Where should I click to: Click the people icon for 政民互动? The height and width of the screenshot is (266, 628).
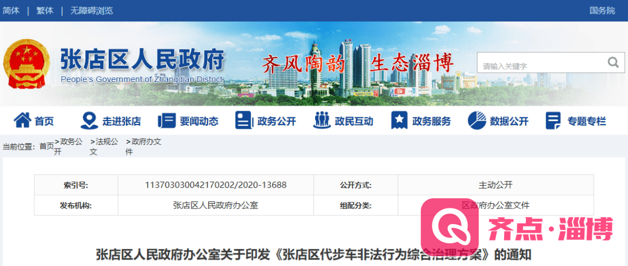tap(321, 120)
